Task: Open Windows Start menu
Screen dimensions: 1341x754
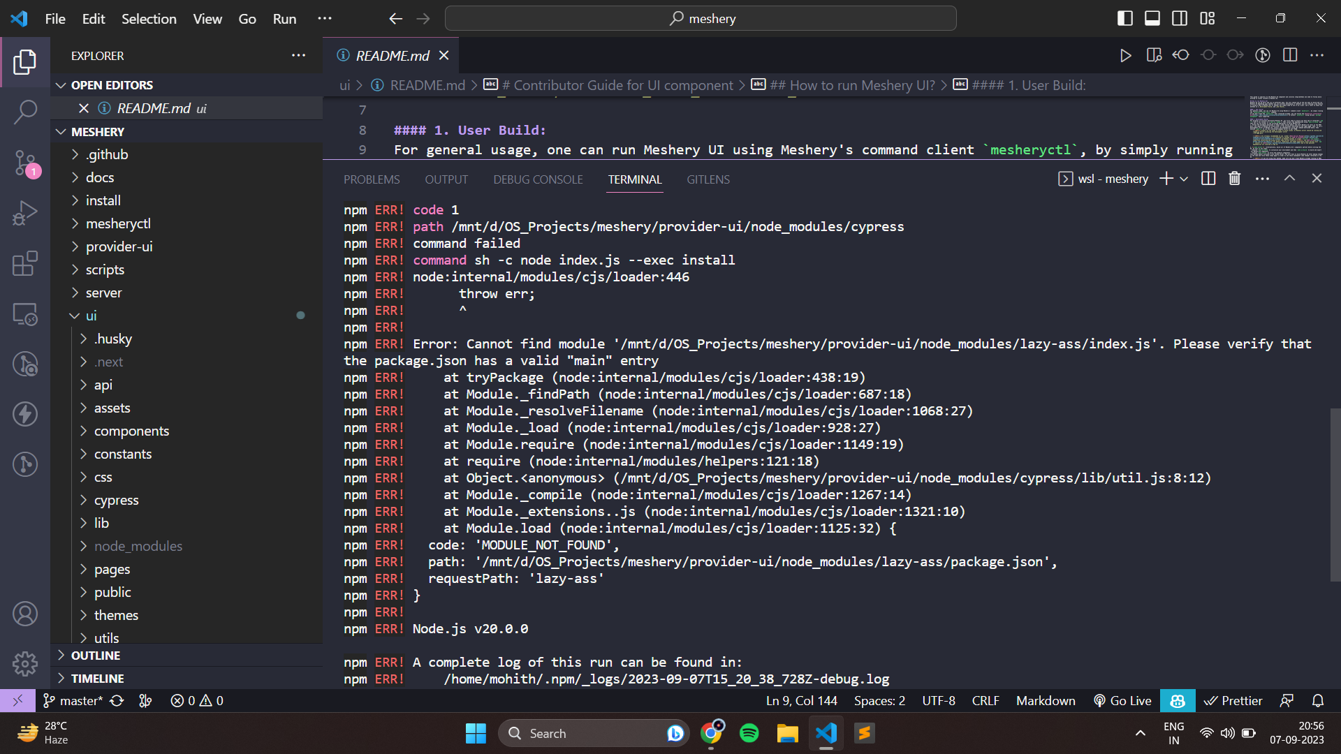Action: click(476, 733)
